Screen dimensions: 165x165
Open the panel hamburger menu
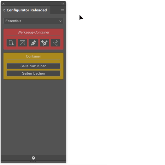[62, 10]
